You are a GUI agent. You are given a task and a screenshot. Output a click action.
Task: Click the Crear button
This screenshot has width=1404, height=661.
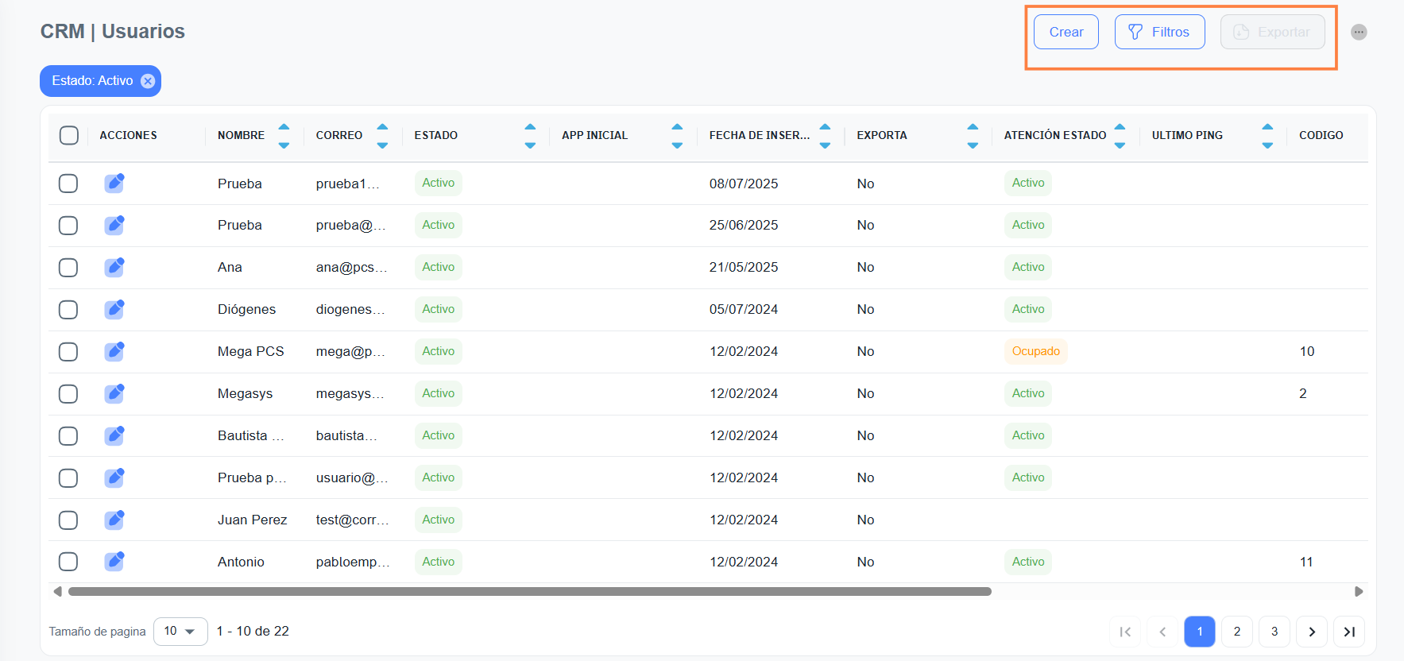[1066, 32]
